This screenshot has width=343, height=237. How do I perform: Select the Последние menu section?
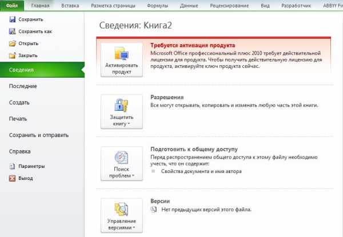[x=23, y=86]
